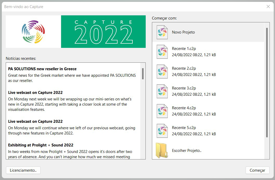The image size is (275, 180).
Task: Click the news list scrollbar thumb
Action: [143, 74]
